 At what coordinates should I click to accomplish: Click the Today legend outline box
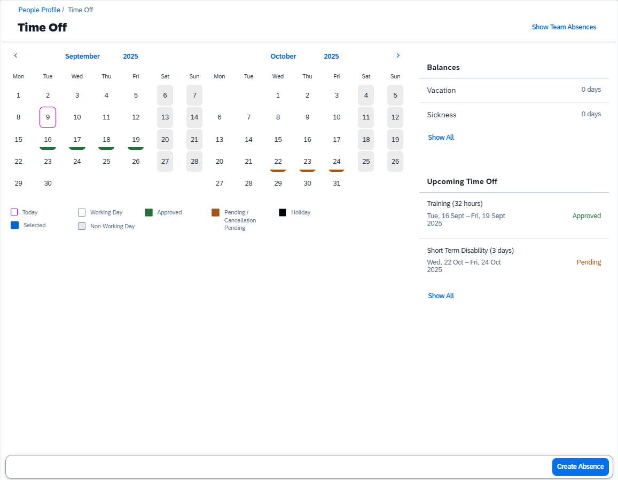click(14, 212)
